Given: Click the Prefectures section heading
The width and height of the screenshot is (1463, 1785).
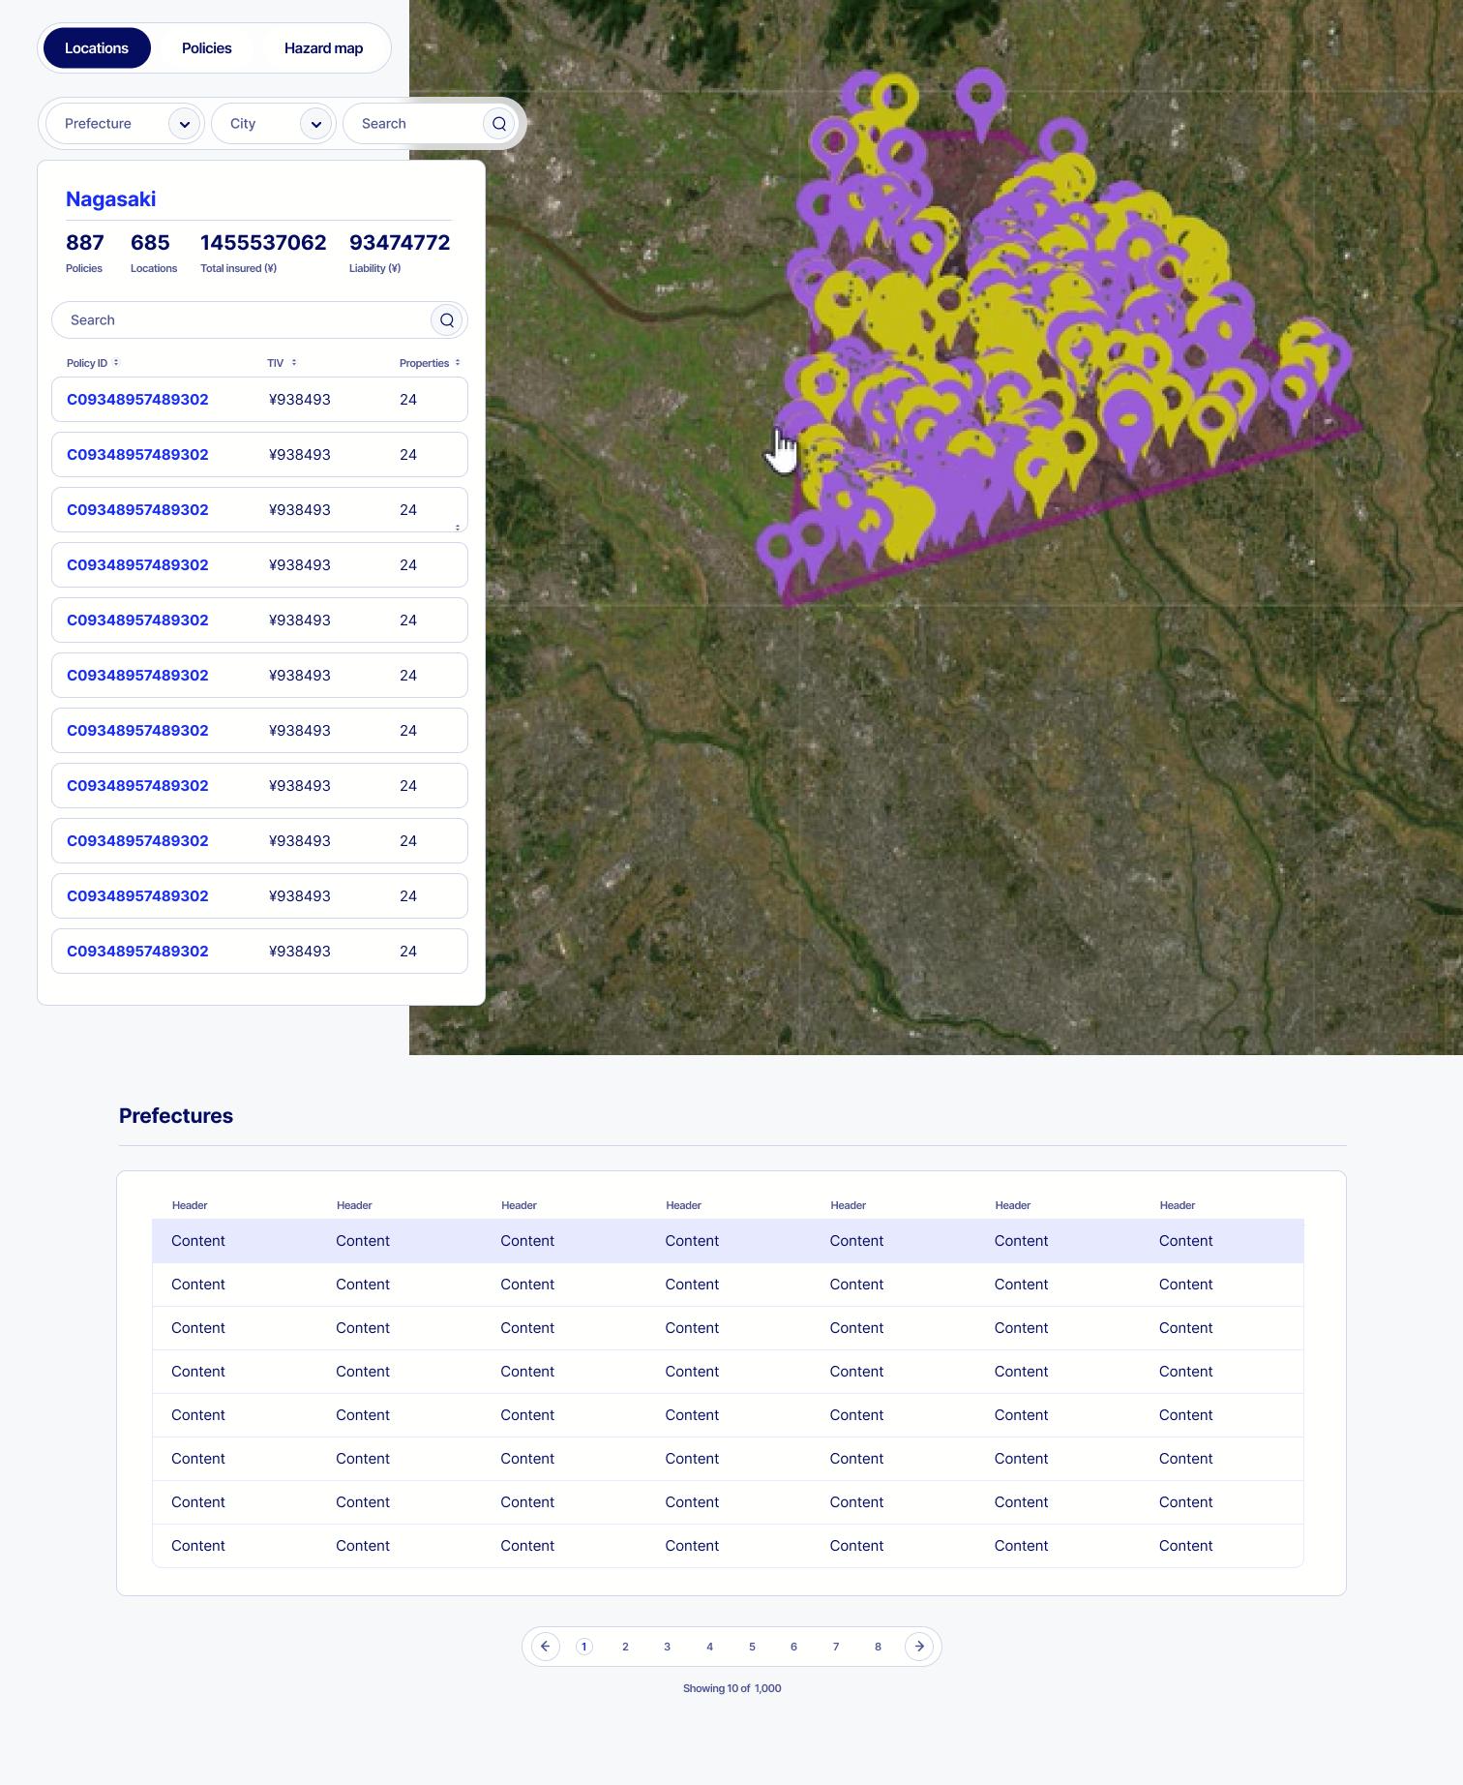Looking at the screenshot, I should point(176,1116).
